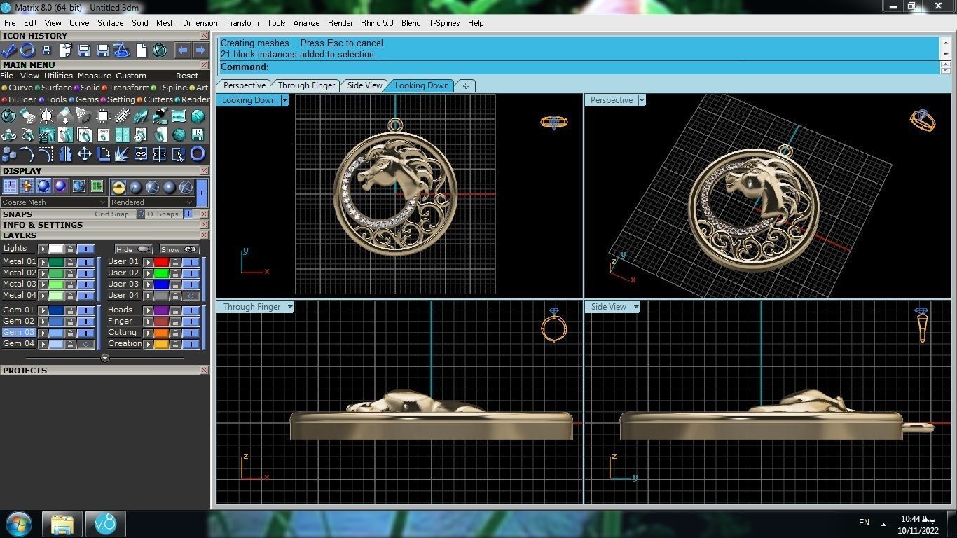This screenshot has height=538, width=957.
Task: Click the blue torus ring icon in Icon History
Action: point(28,50)
